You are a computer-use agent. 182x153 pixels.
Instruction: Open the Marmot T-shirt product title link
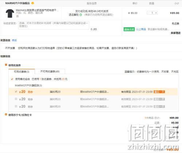[37, 10]
